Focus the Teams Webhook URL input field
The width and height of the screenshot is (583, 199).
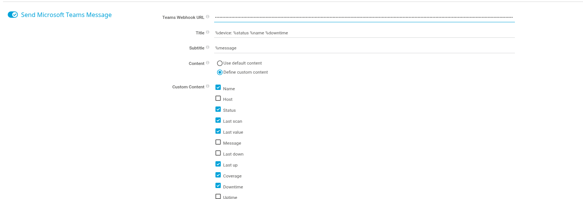coord(364,17)
